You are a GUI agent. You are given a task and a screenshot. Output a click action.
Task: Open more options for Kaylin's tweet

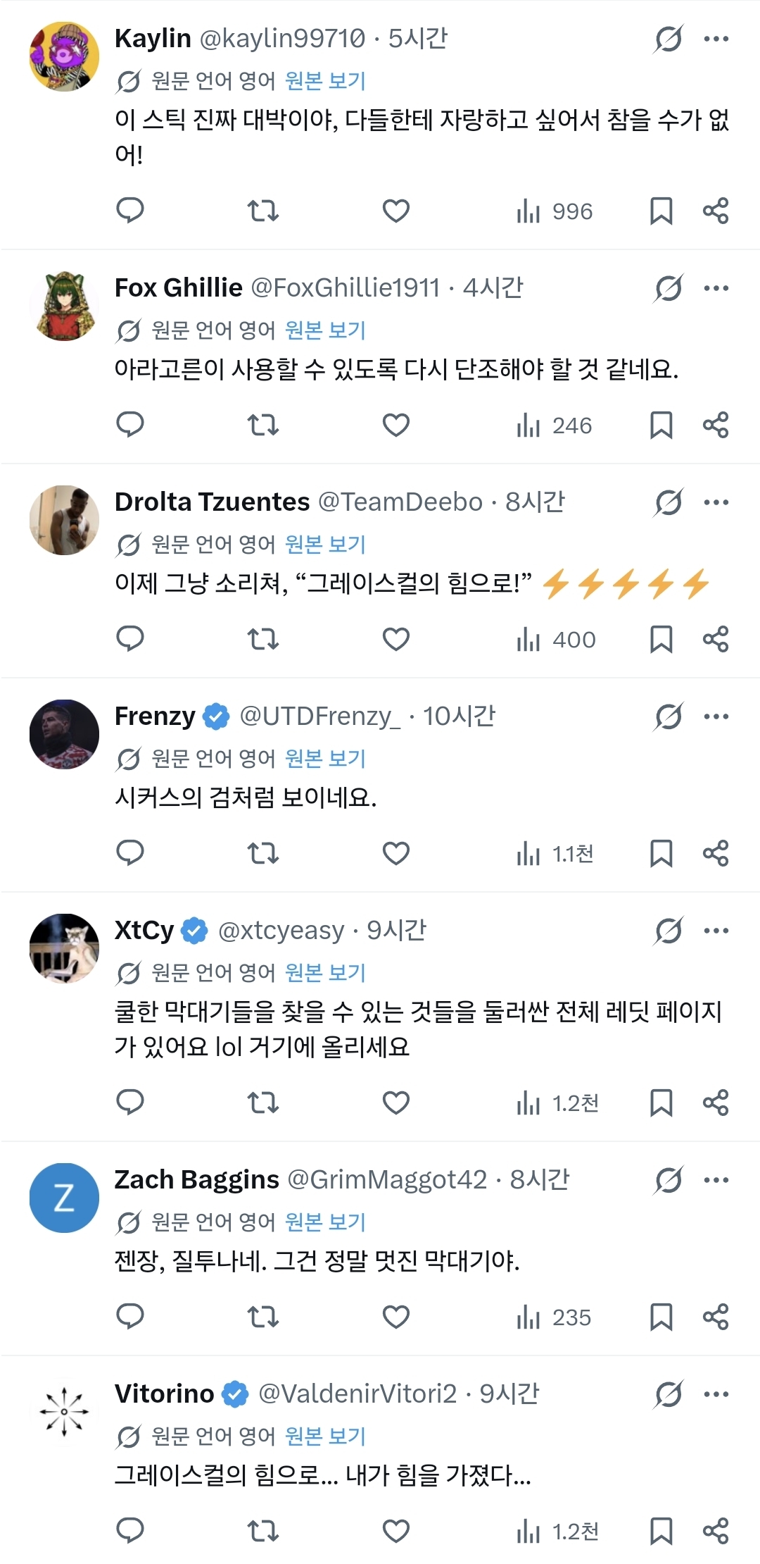(716, 39)
